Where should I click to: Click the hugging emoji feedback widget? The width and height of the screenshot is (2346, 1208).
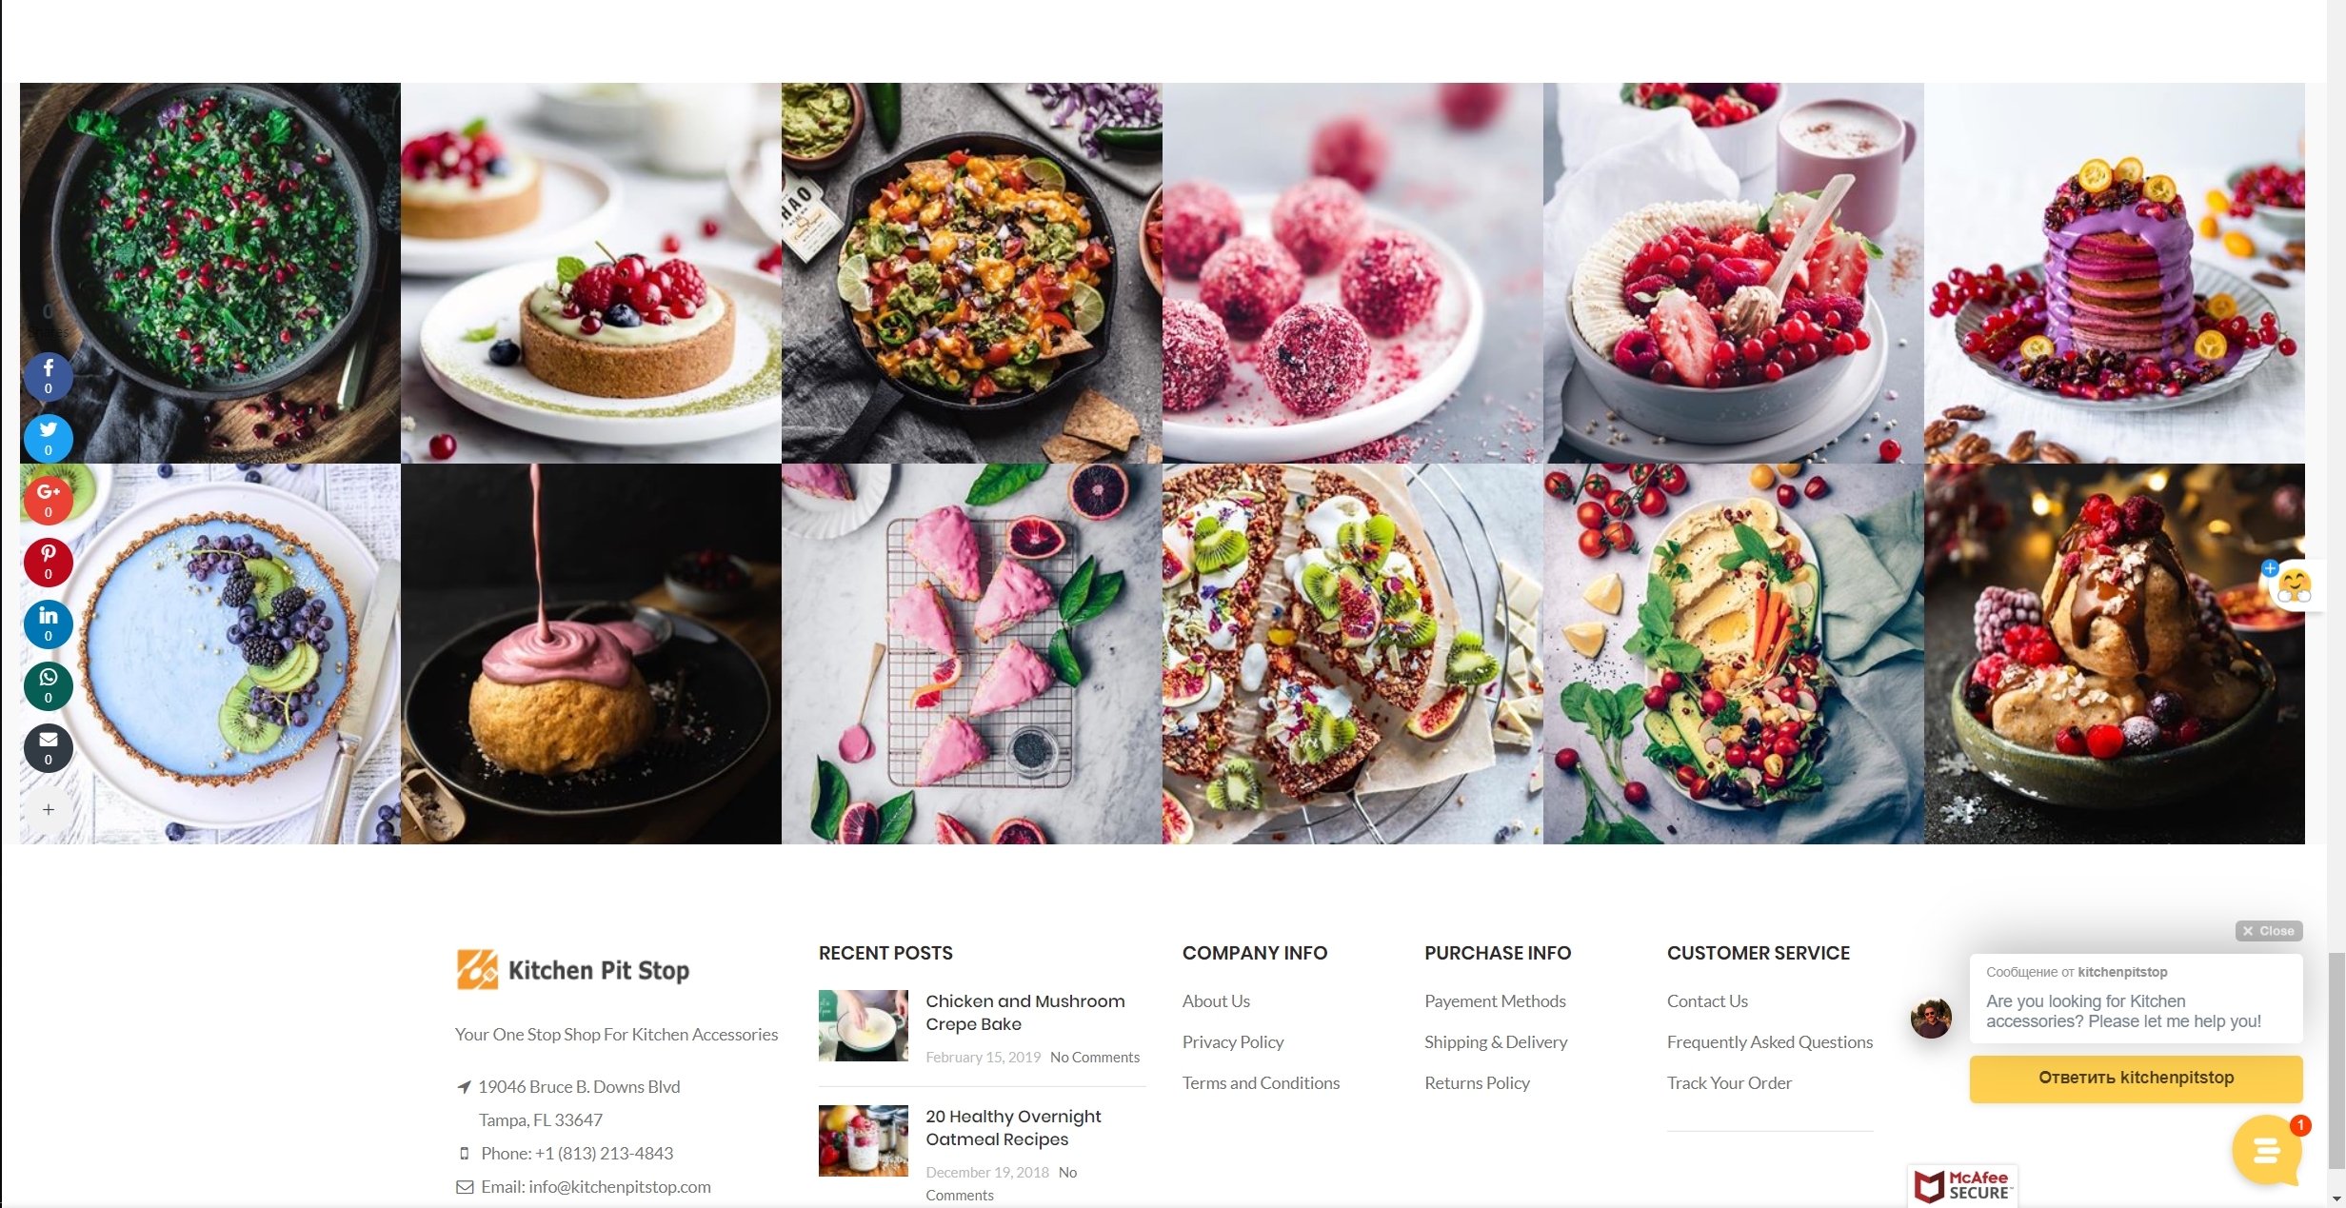[x=2294, y=585]
